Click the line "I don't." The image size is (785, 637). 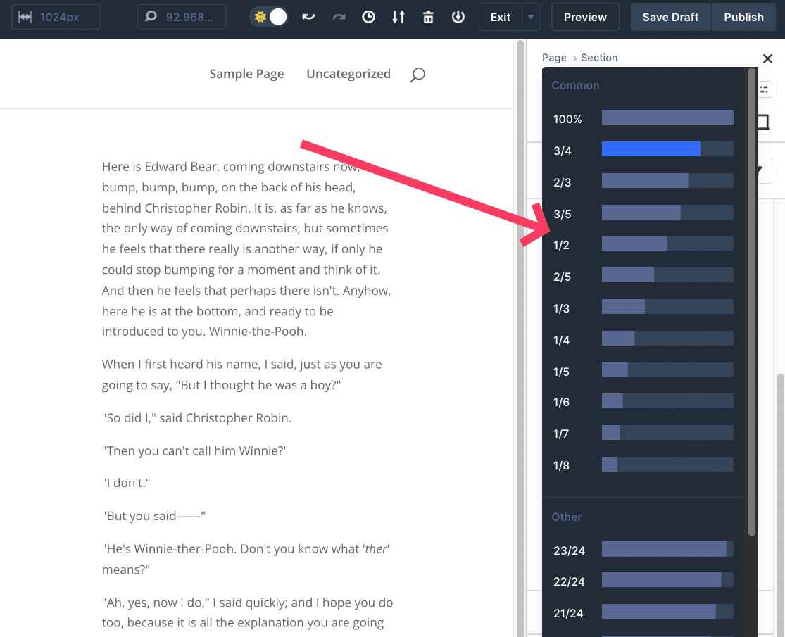point(125,483)
